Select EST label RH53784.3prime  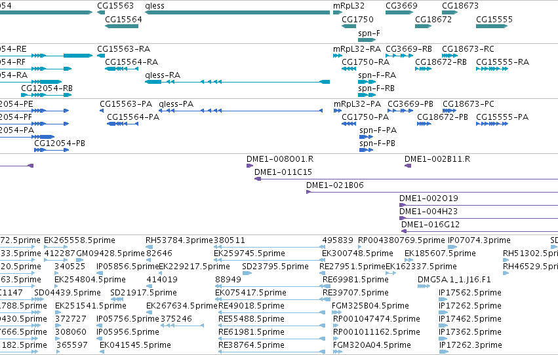pyautogui.click(x=179, y=240)
